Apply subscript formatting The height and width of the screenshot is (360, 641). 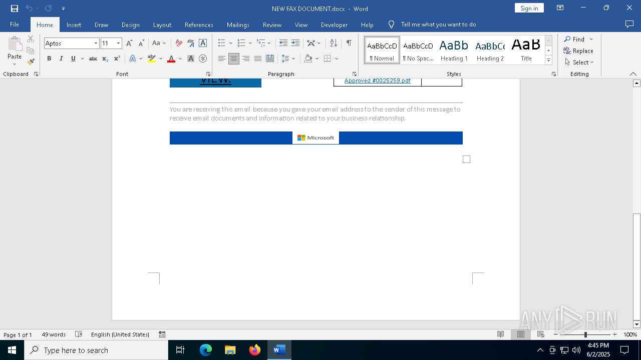[x=105, y=58]
